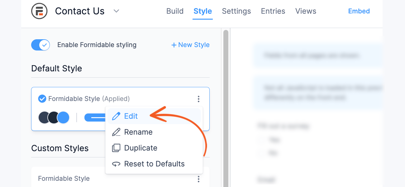Open the Contact Us form dropdown chevron
Image resolution: width=405 pixels, height=187 pixels.
point(116,11)
